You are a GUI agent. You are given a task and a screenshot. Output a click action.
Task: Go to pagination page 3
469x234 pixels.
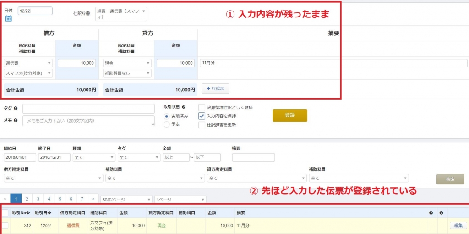click(x=38, y=199)
